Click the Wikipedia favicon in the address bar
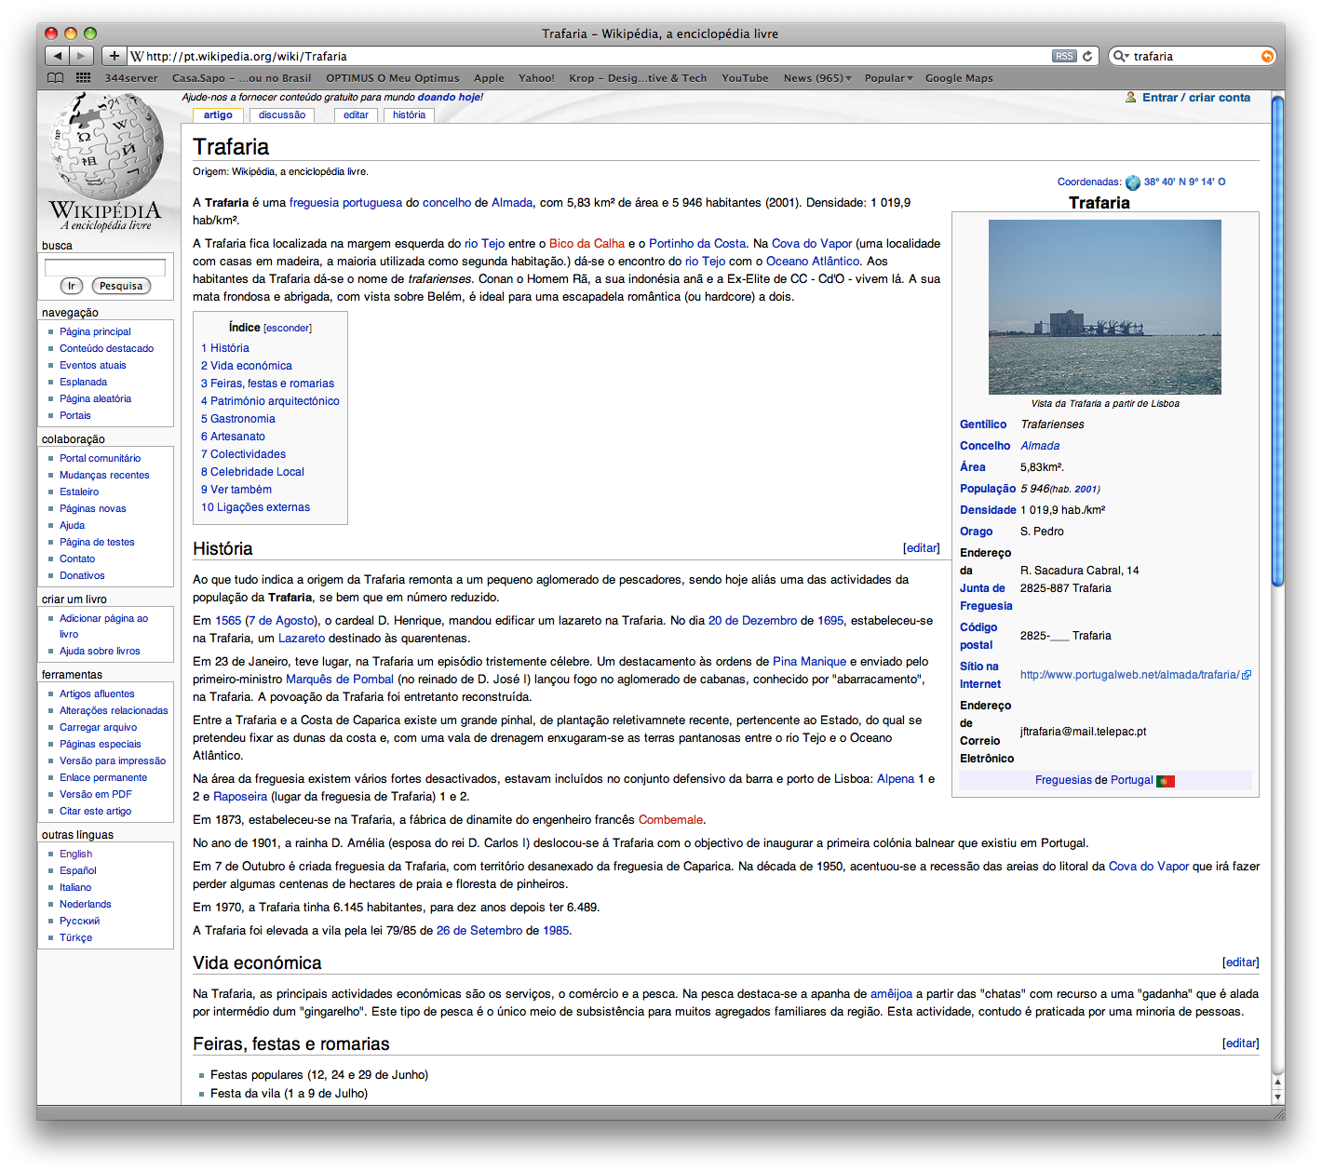This screenshot has height=1171, width=1322. 138,56
